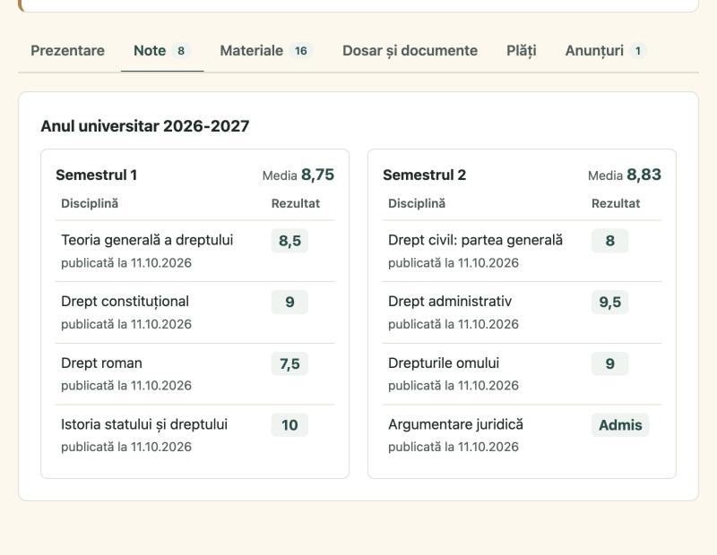
Task: Switch to the Materiale tab
Action: [x=266, y=51]
